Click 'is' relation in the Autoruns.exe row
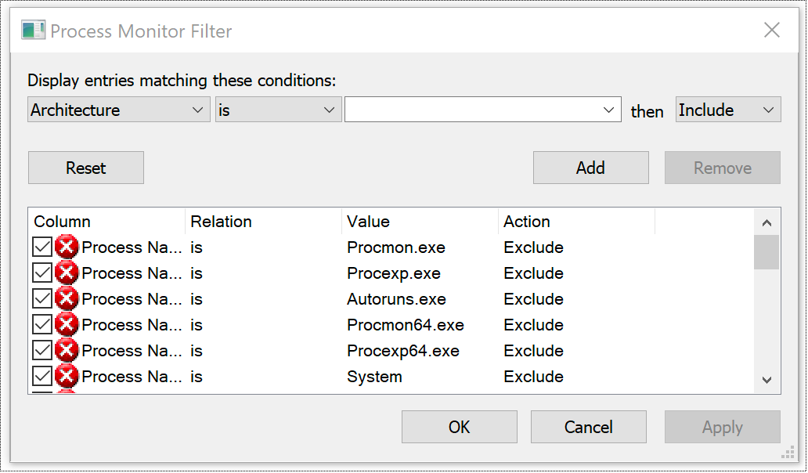 click(197, 299)
